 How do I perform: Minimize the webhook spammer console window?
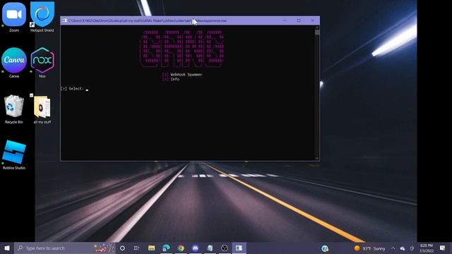(x=285, y=20)
